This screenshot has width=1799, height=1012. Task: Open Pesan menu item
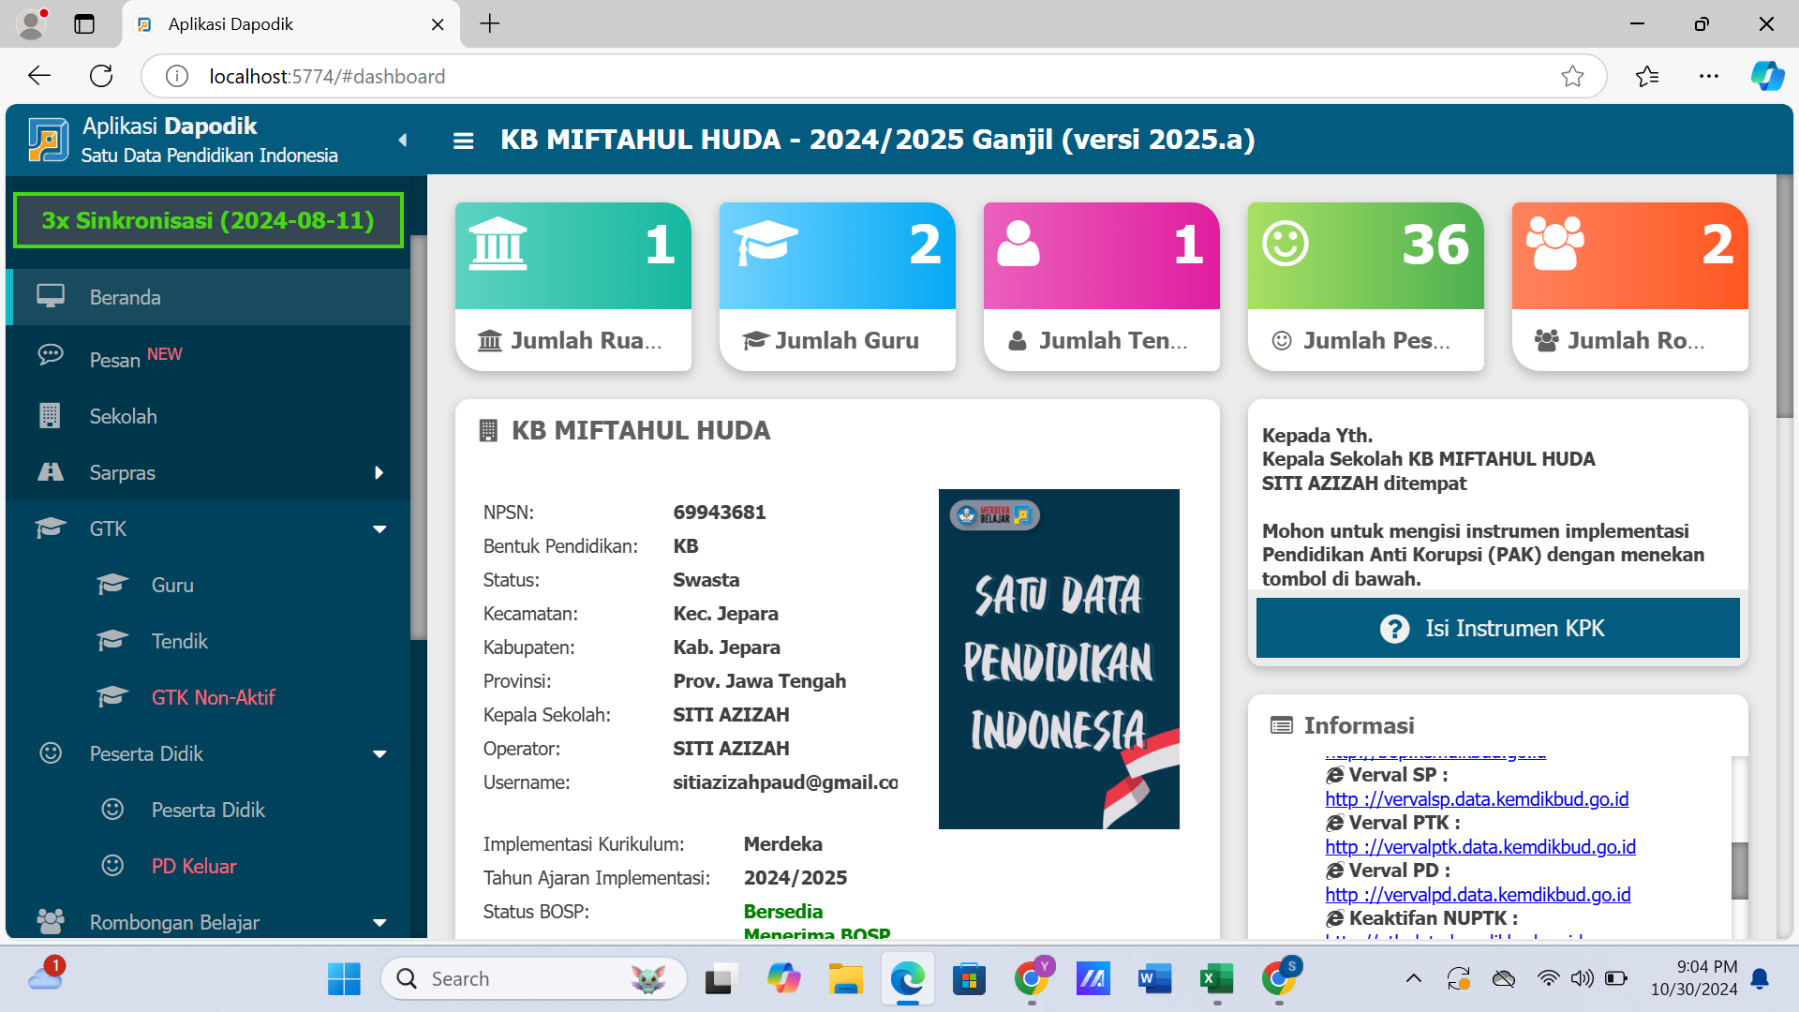tap(209, 354)
